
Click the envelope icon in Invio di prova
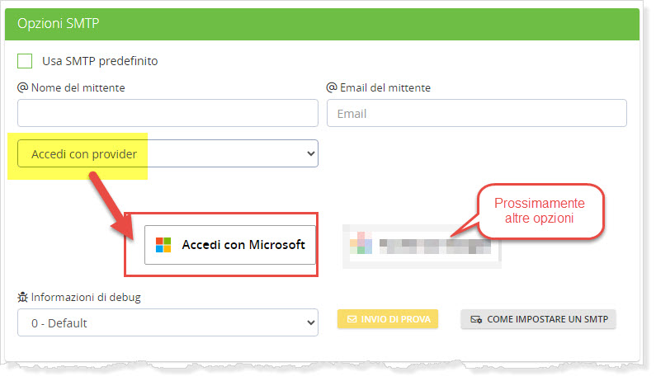[x=352, y=319]
